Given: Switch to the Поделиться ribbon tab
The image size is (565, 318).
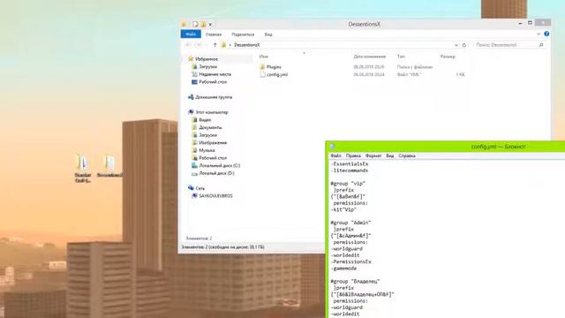Looking at the screenshot, I should pos(243,34).
